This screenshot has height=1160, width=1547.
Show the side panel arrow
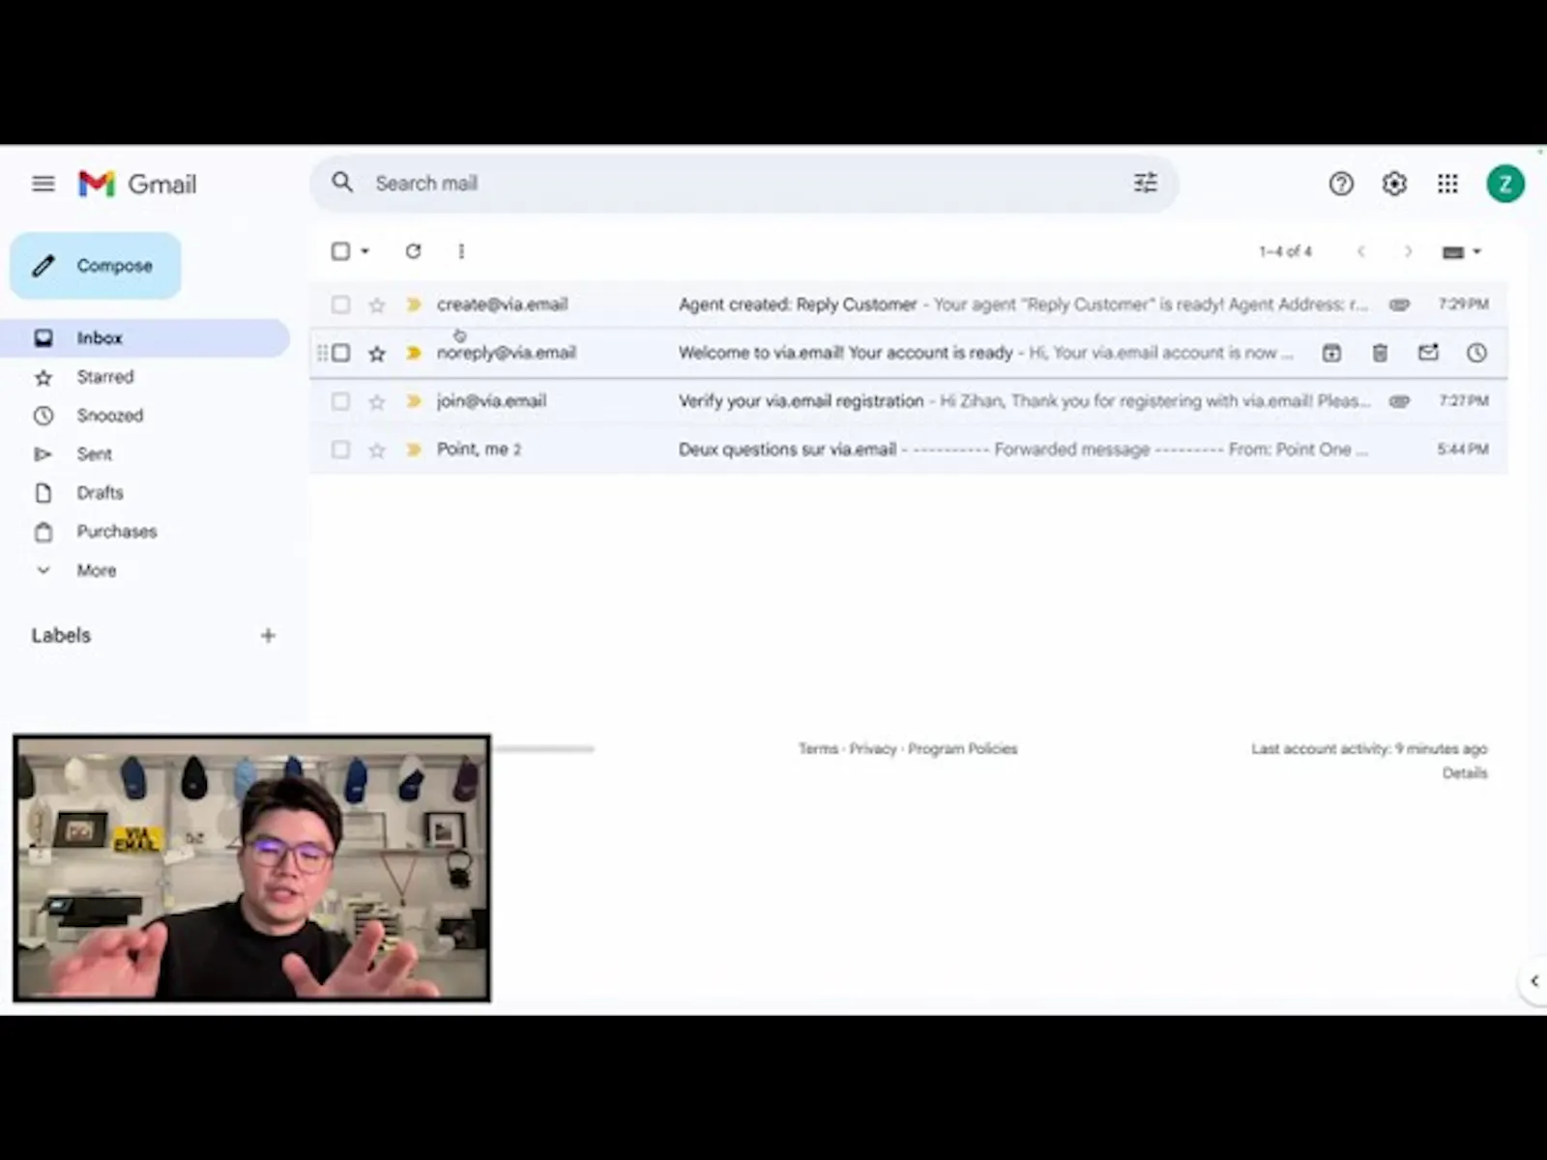1533,981
